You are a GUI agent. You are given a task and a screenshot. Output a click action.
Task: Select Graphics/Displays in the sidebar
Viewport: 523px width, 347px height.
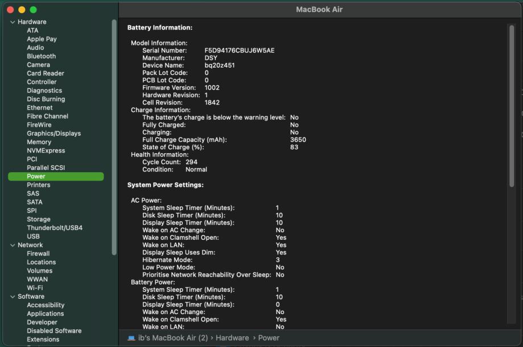coord(53,133)
